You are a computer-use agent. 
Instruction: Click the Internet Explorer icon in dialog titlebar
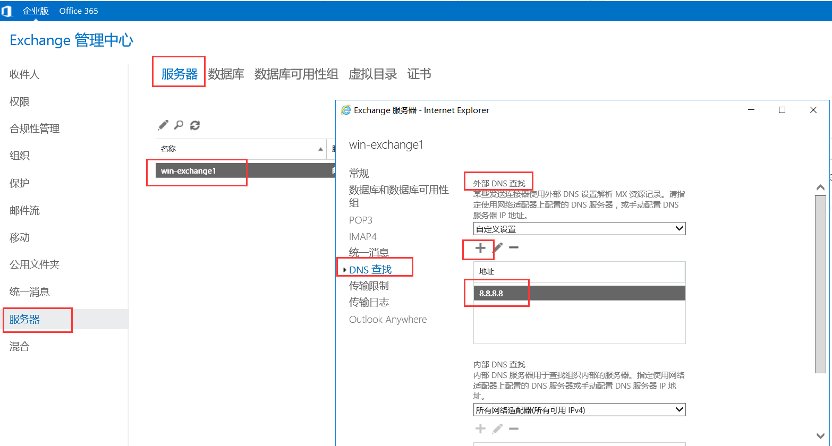346,110
